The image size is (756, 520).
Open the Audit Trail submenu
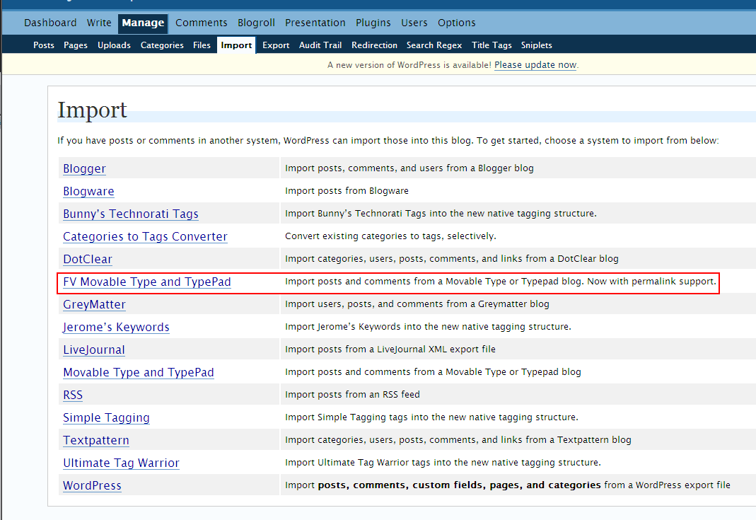click(x=320, y=45)
